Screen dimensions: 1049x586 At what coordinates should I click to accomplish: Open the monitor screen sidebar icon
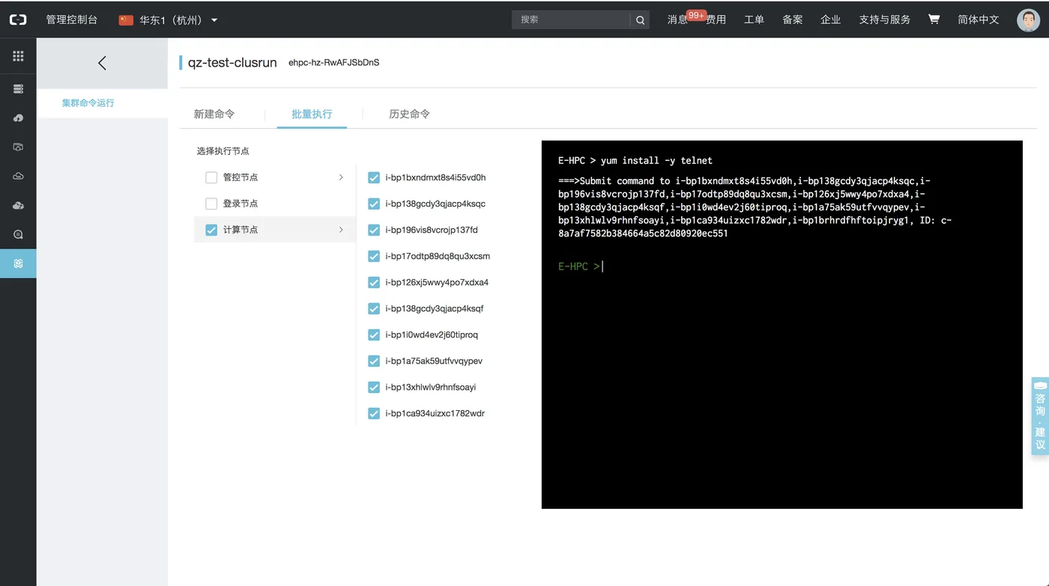(x=18, y=147)
